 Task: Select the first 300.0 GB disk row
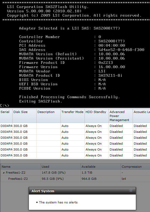pos(75,126)
